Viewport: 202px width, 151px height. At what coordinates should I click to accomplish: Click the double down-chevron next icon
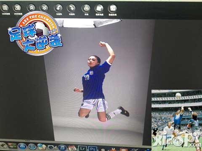[x=44, y=8]
